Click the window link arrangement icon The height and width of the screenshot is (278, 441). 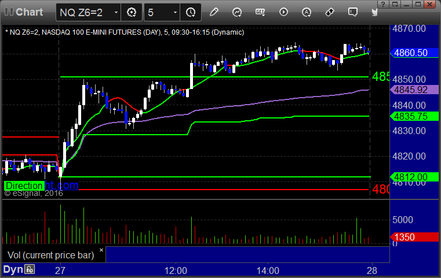tap(395, 4)
